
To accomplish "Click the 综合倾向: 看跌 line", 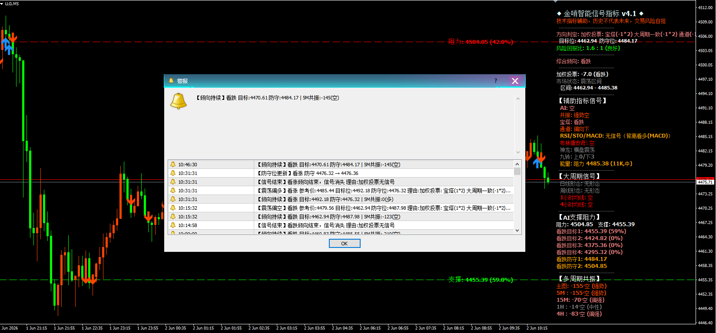I will [x=573, y=61].
